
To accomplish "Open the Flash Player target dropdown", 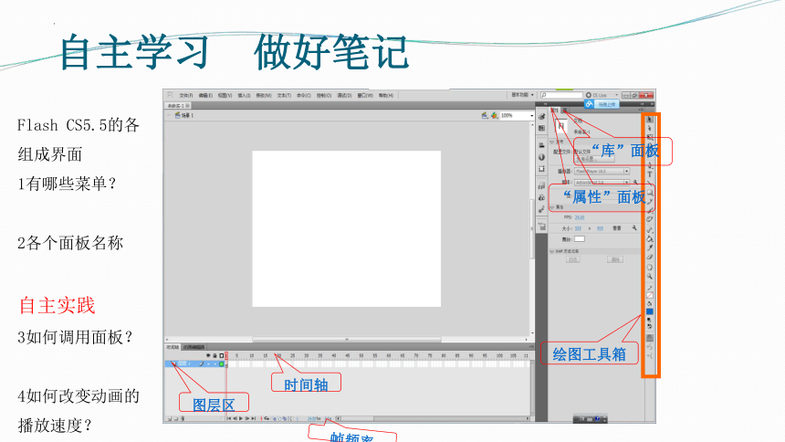I will (x=602, y=171).
